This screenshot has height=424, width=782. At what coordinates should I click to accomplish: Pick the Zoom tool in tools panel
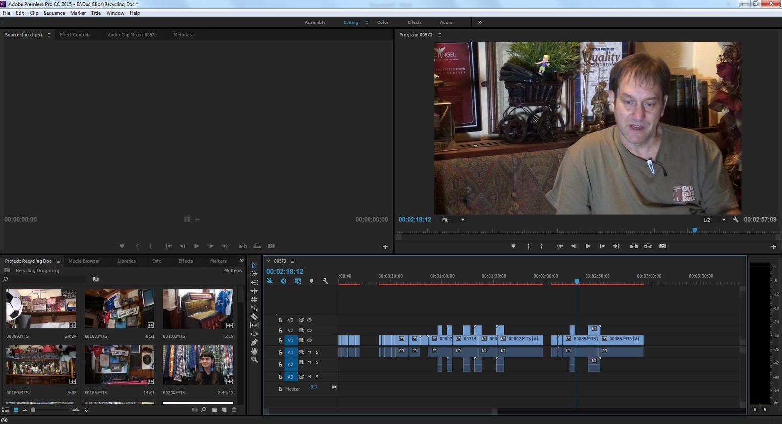coord(254,359)
